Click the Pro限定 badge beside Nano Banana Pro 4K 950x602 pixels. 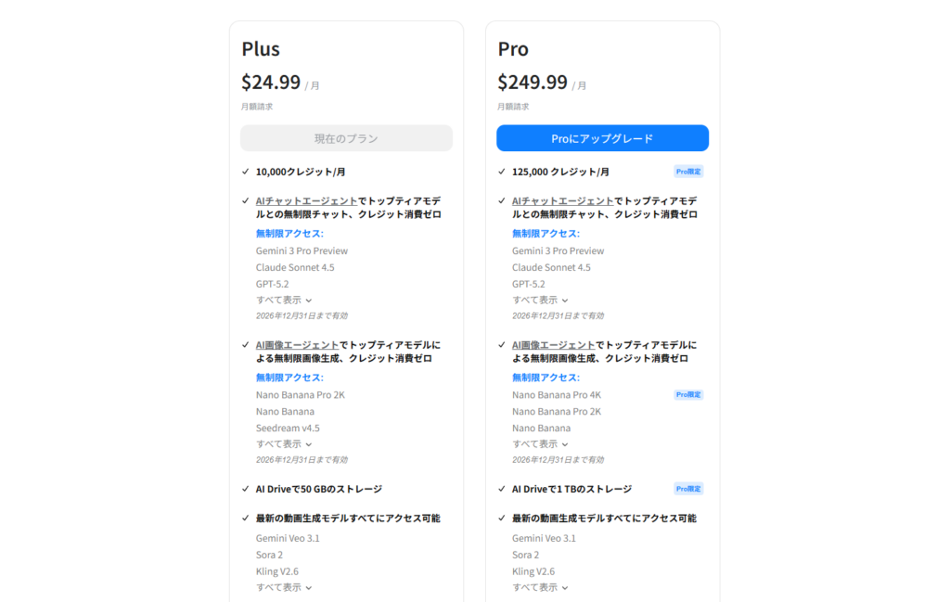(689, 394)
